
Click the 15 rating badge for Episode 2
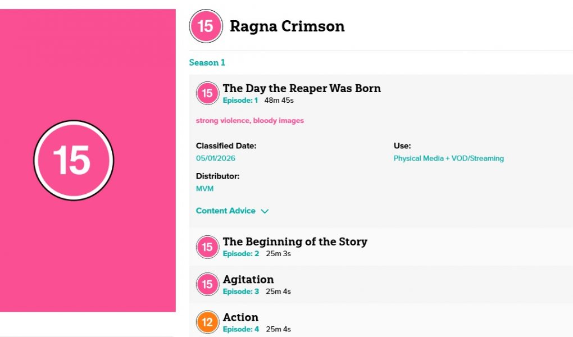pyautogui.click(x=207, y=247)
